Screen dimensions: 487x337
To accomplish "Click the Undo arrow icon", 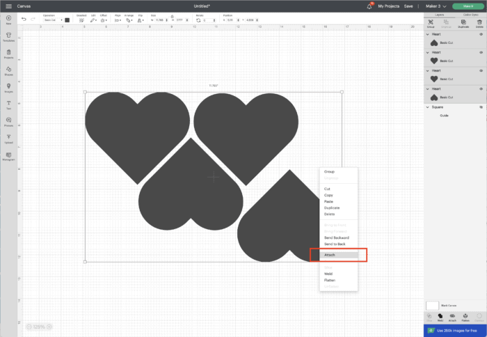I will click(x=23, y=19).
